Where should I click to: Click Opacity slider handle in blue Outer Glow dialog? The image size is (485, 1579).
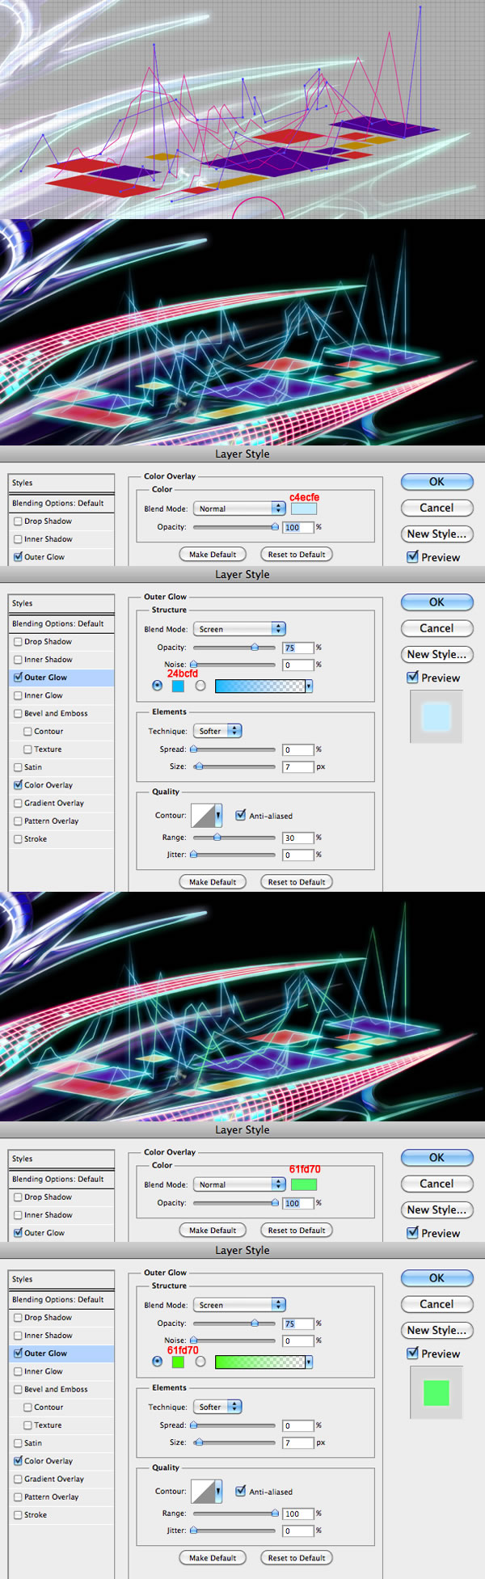[x=255, y=647]
